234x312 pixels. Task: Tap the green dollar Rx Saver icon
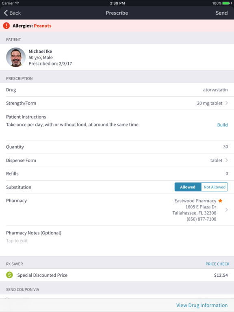[x=9, y=275]
